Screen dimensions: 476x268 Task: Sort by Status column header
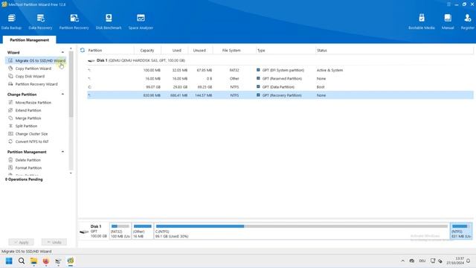(322, 51)
